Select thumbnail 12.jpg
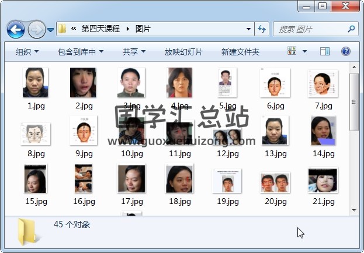This screenshot has height=253, width=364. pyautogui.click(x=227, y=137)
